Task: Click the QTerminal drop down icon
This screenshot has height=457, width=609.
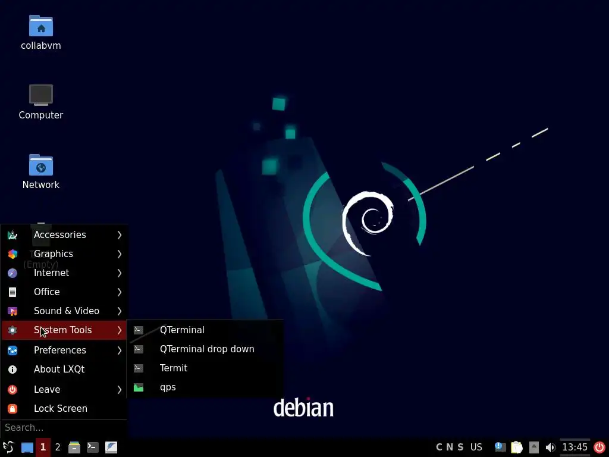Action: coord(139,349)
